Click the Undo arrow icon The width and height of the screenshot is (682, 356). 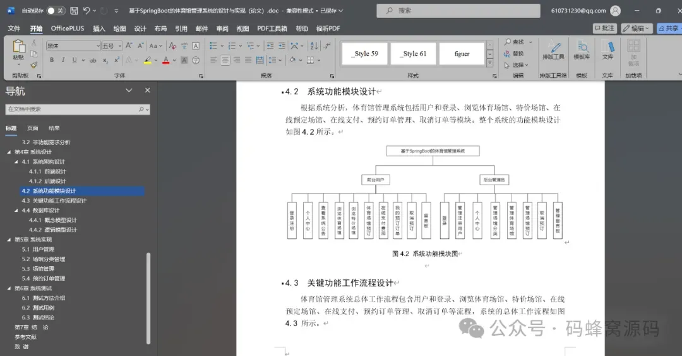[87, 11]
